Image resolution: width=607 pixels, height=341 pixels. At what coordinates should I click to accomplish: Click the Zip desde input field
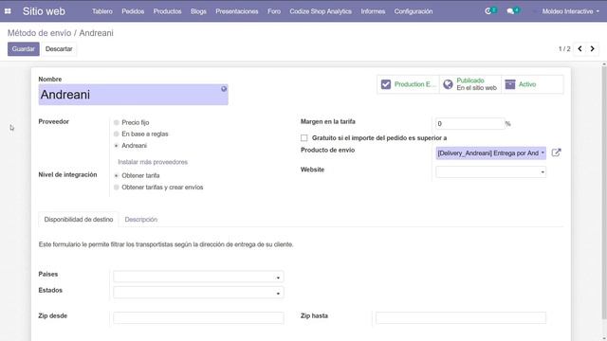pyautogui.click(x=198, y=318)
